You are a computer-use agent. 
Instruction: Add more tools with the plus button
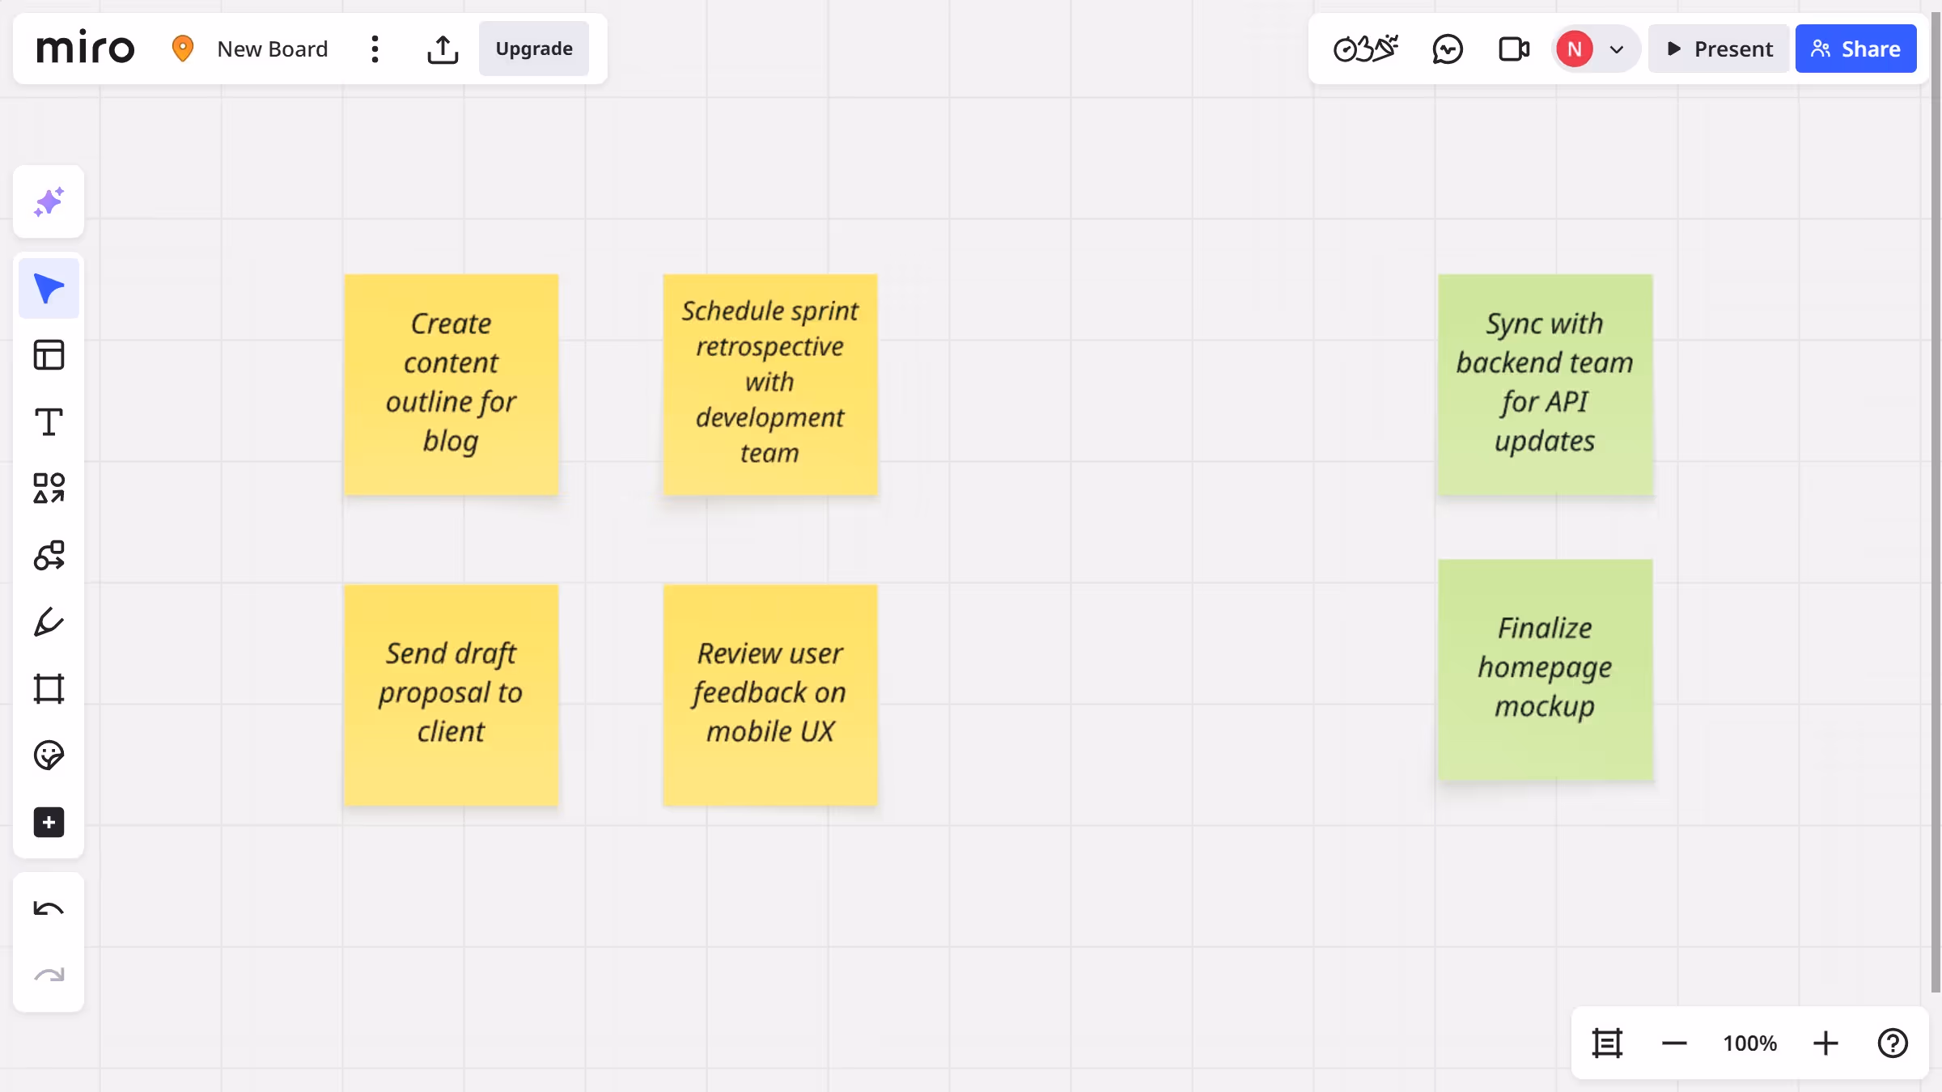point(49,822)
